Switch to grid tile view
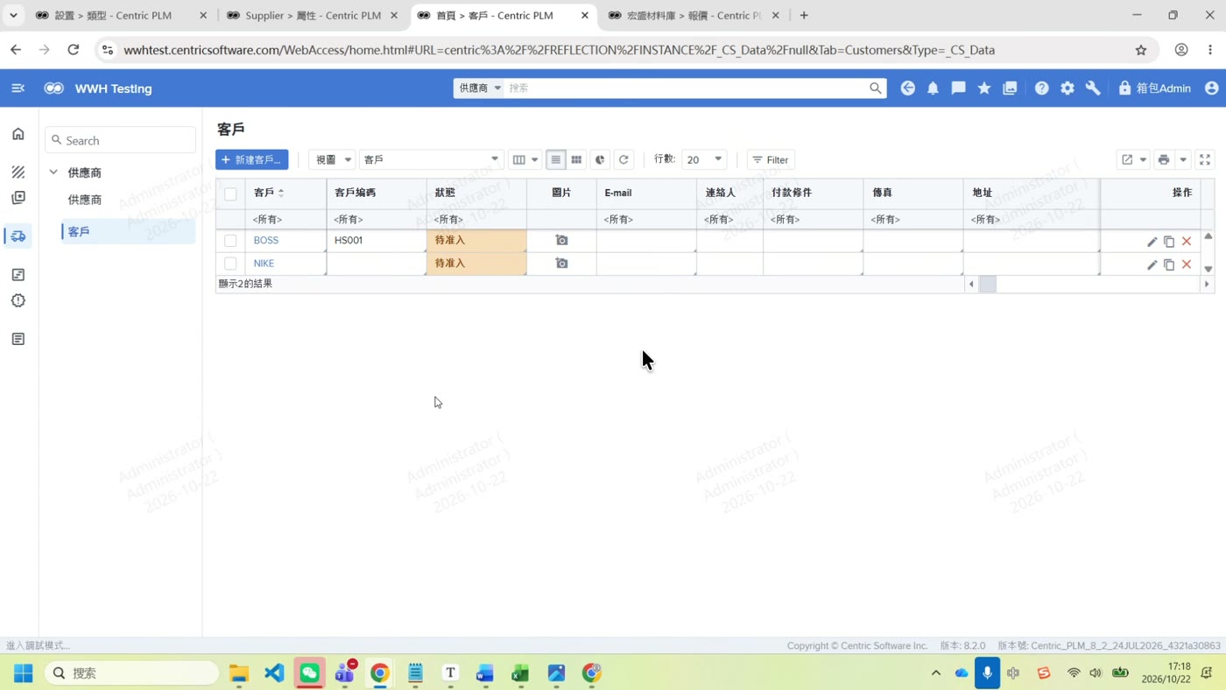This screenshot has height=690, width=1226. coord(576,159)
